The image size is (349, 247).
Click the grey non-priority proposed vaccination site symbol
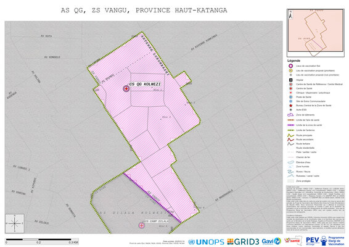coord(290,75)
